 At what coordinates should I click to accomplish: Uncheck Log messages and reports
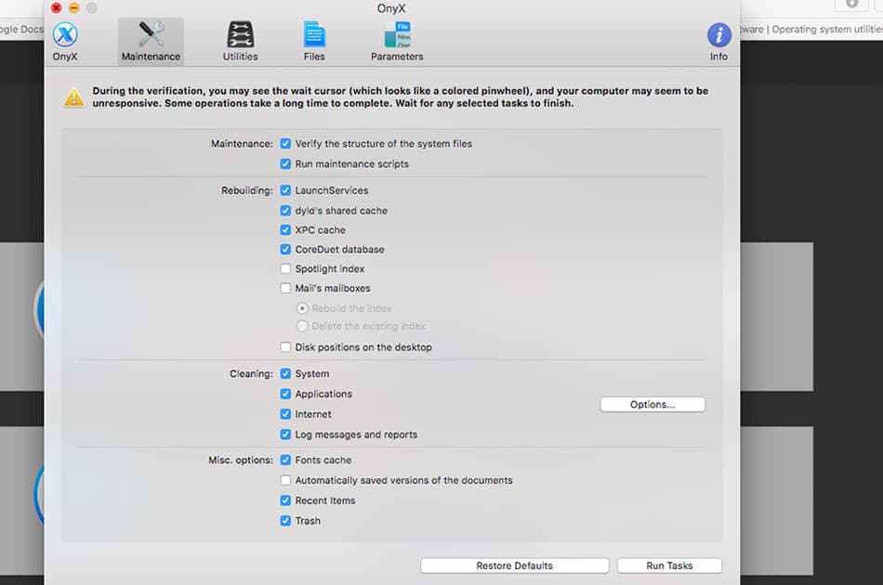[x=285, y=435]
